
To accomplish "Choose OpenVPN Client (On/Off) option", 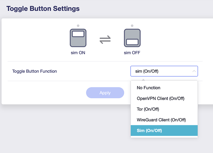I will (x=161, y=99).
